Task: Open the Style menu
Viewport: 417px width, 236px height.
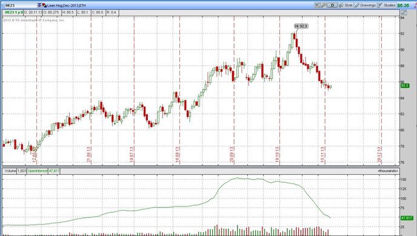Action: click(x=345, y=5)
